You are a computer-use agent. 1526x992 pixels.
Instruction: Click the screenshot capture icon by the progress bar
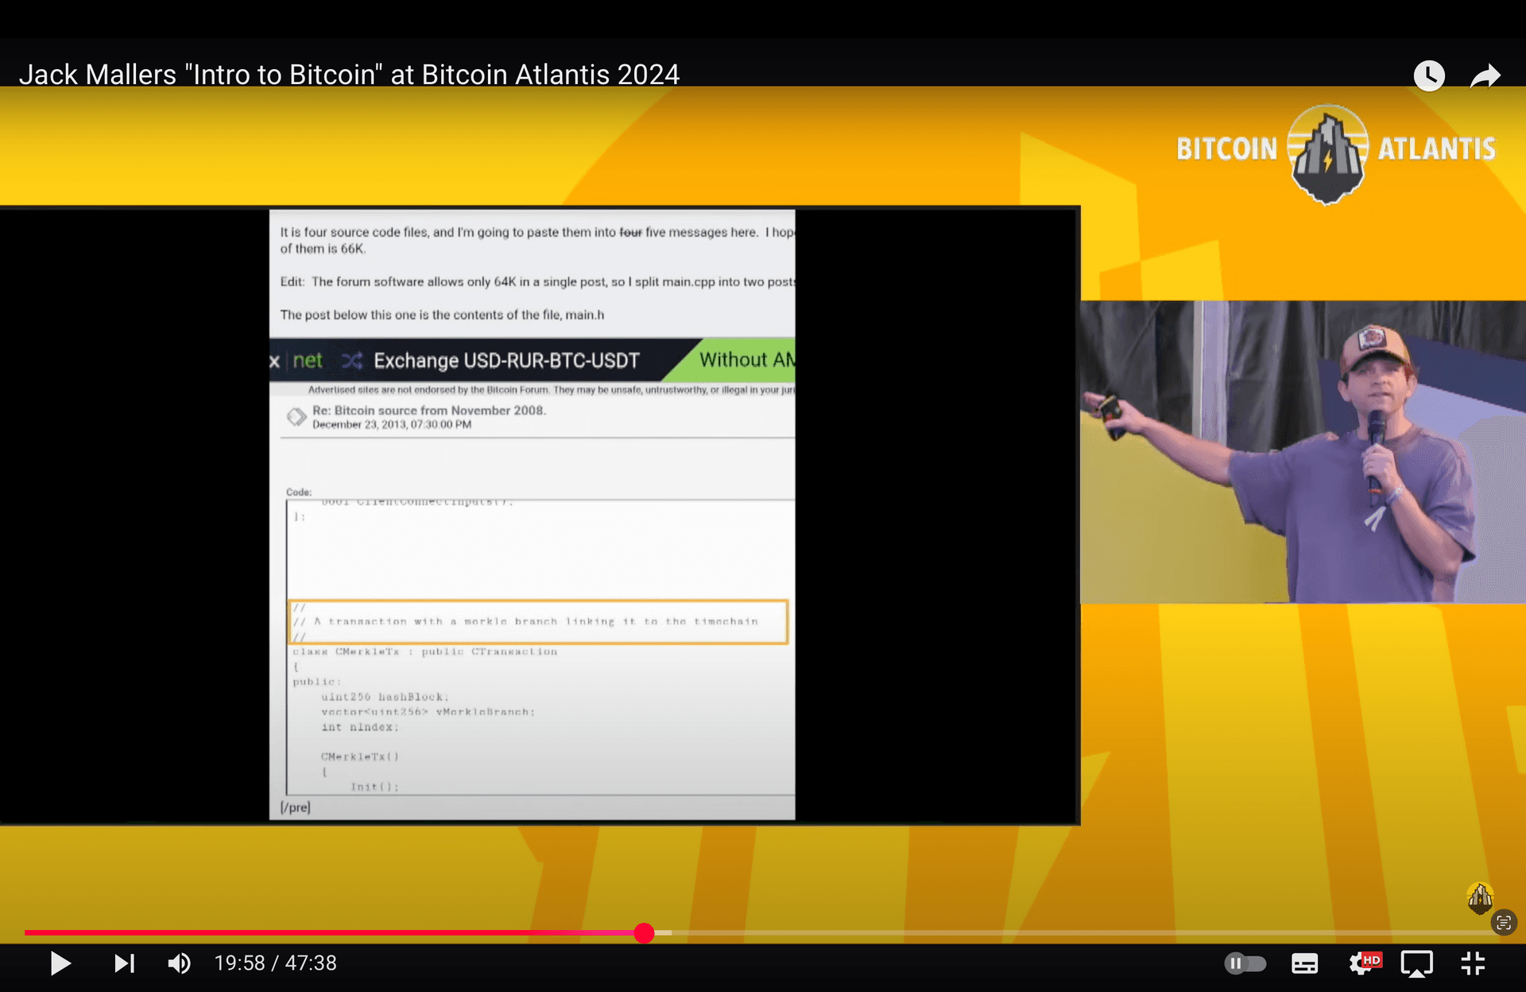point(1504,922)
